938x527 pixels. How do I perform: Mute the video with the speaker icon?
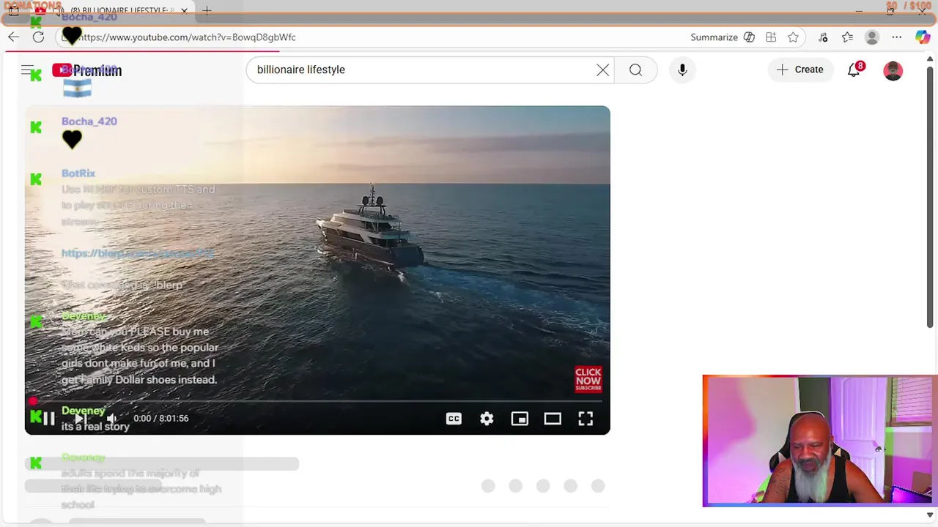click(111, 419)
